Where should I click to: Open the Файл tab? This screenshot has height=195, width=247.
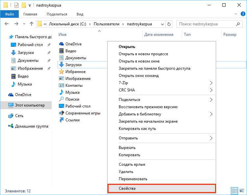(10, 14)
